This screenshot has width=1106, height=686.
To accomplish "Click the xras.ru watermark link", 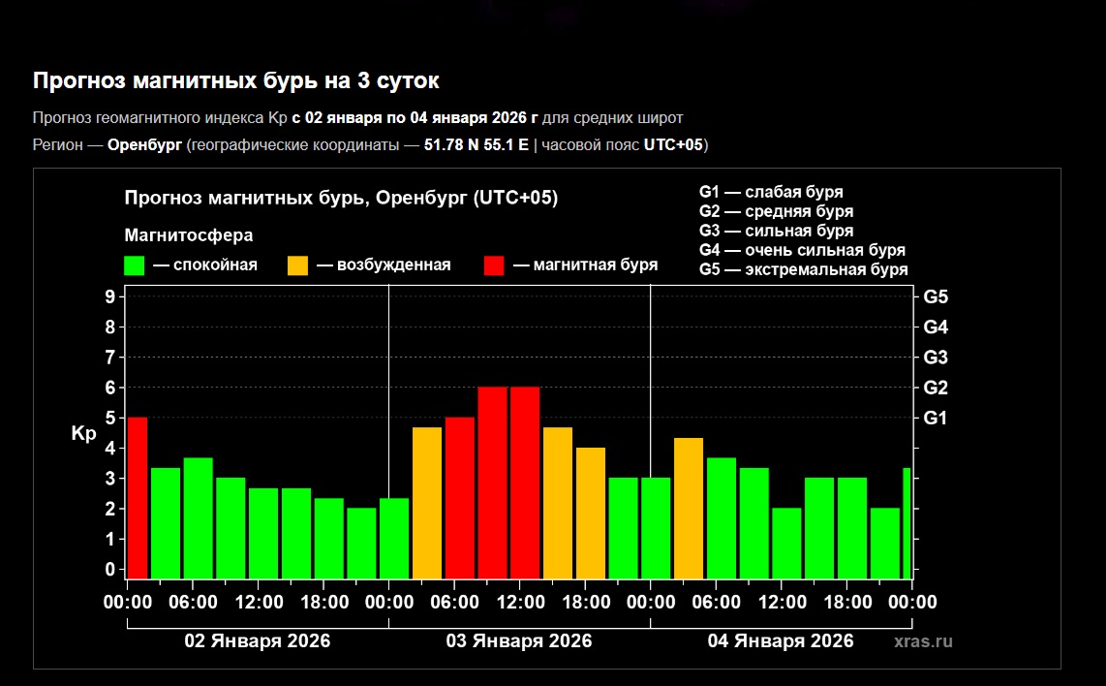I will tap(924, 641).
